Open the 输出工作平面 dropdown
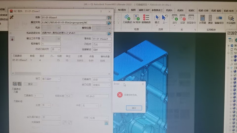Screen dimensions: 237x133 tap(51, 39)
